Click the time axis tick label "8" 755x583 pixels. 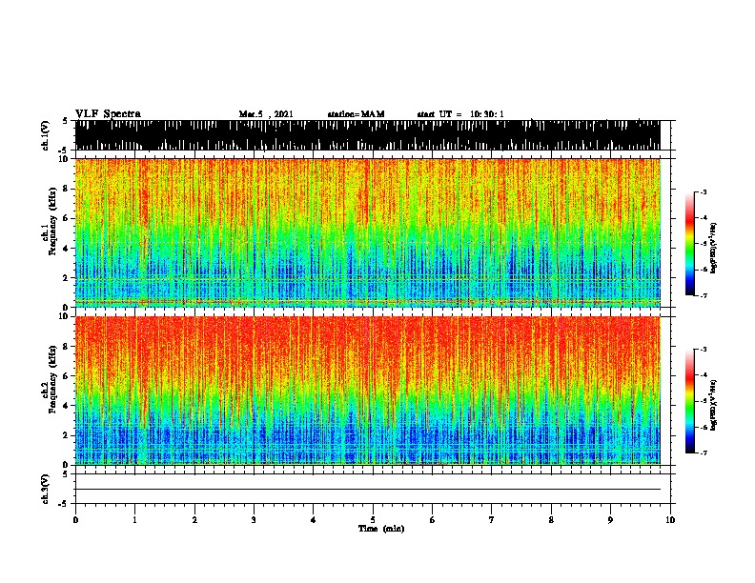point(551,520)
